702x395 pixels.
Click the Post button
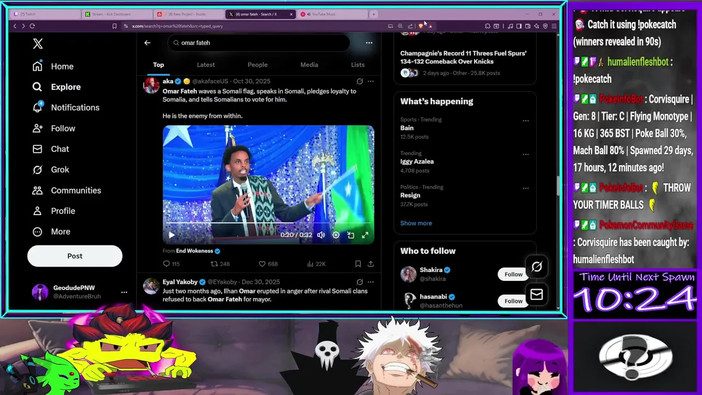[75, 256]
